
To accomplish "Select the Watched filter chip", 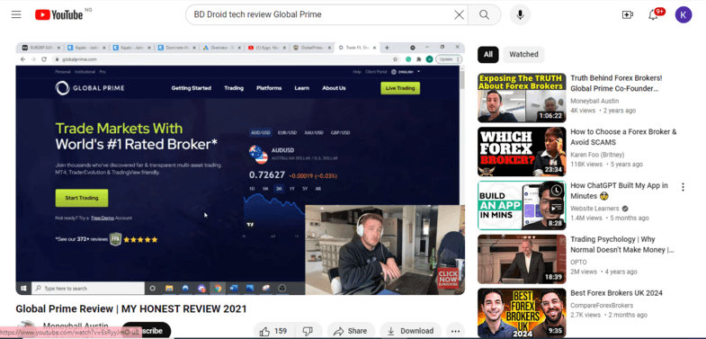I will [523, 55].
